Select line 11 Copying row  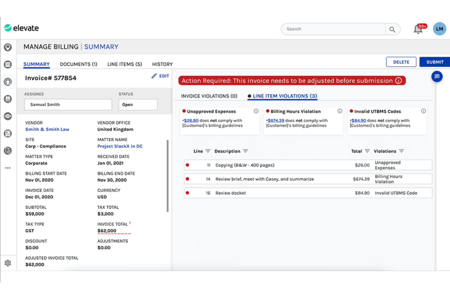coord(308,165)
